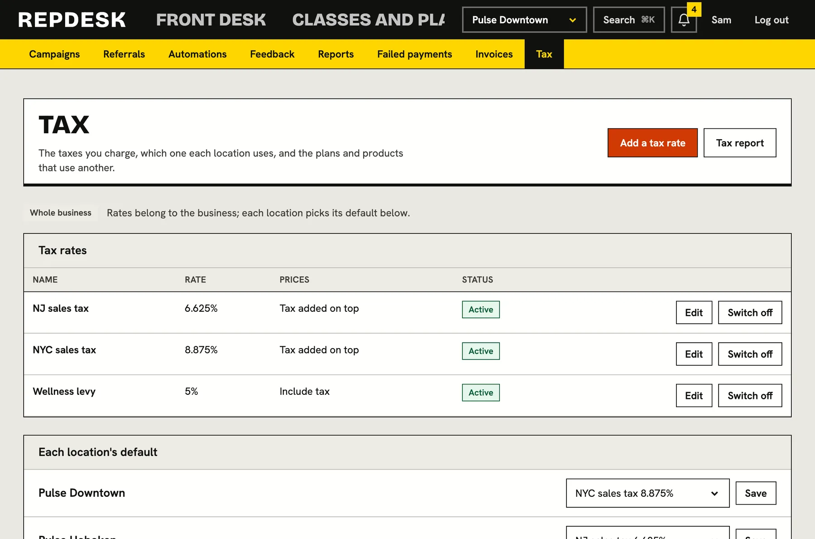Switch off NYC sales tax
This screenshot has width=815, height=539.
tap(750, 354)
